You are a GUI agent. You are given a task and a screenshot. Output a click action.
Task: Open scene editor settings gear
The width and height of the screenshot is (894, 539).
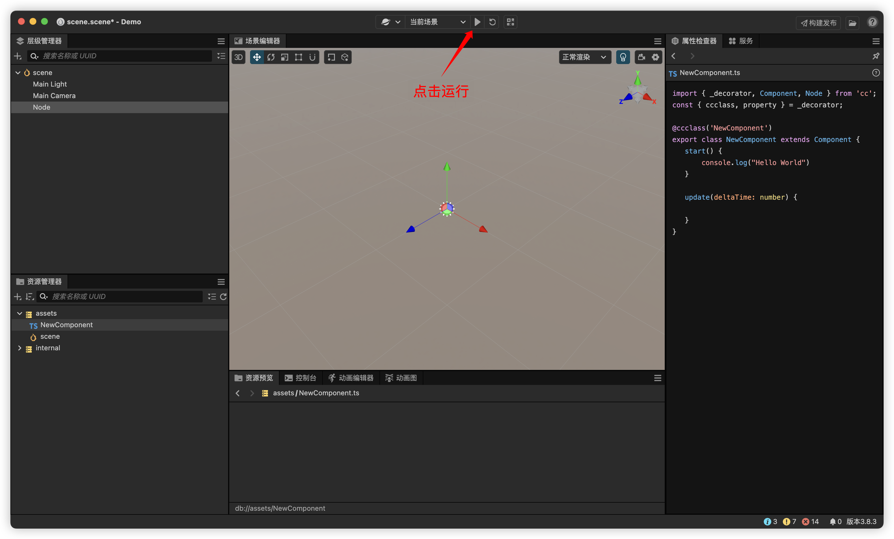point(655,57)
